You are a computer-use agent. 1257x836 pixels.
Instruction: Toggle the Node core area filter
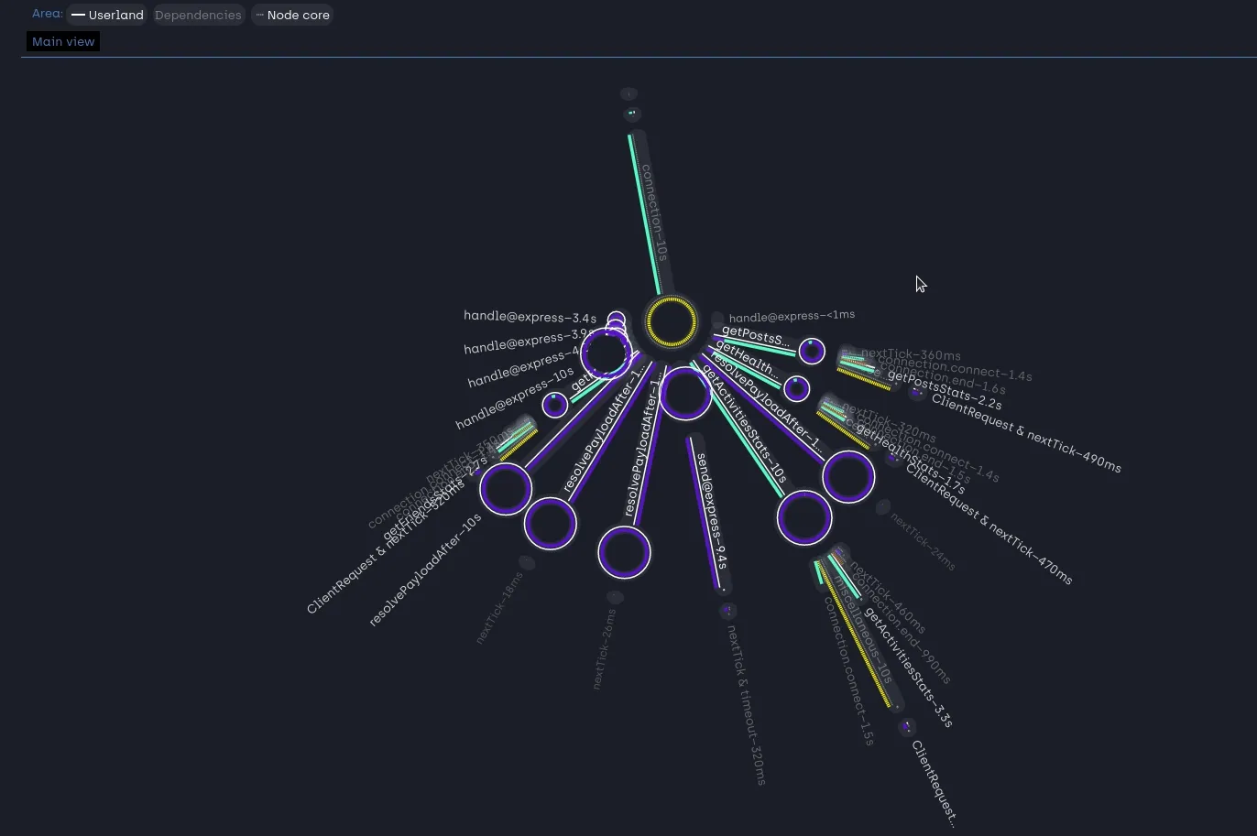pyautogui.click(x=292, y=15)
